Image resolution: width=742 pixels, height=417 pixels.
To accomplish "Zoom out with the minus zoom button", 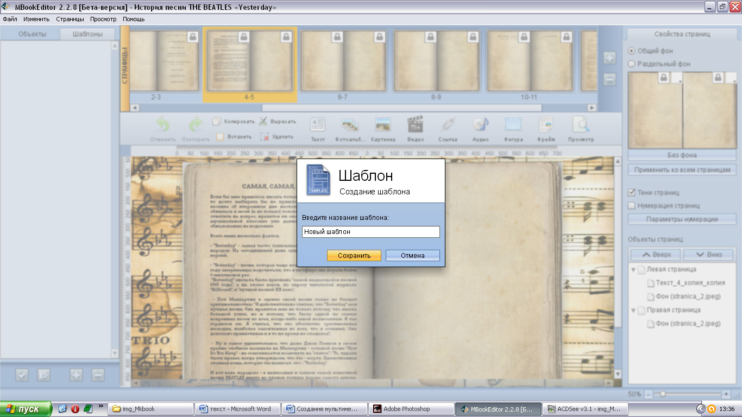I will (x=649, y=394).
